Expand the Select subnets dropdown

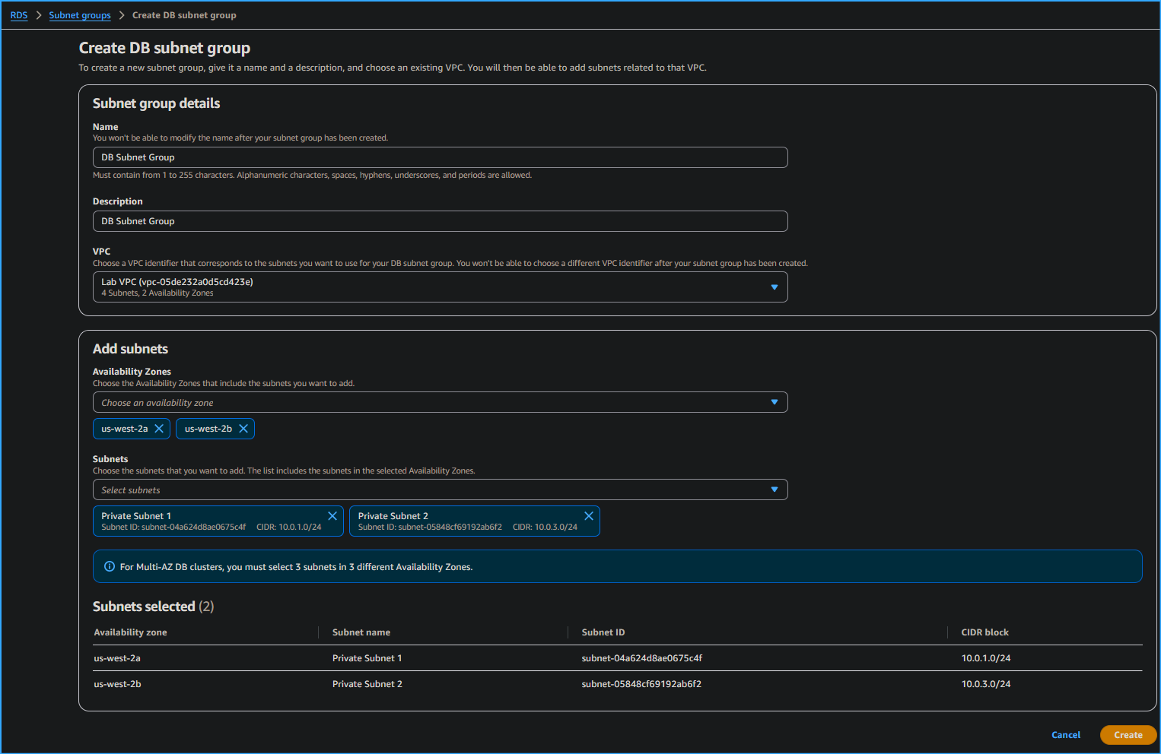pyautogui.click(x=440, y=489)
